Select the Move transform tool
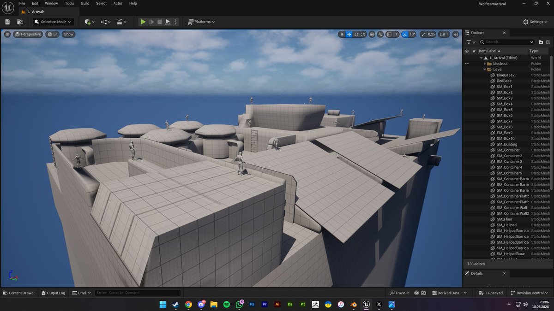This screenshot has width=554, height=311. pyautogui.click(x=349, y=34)
